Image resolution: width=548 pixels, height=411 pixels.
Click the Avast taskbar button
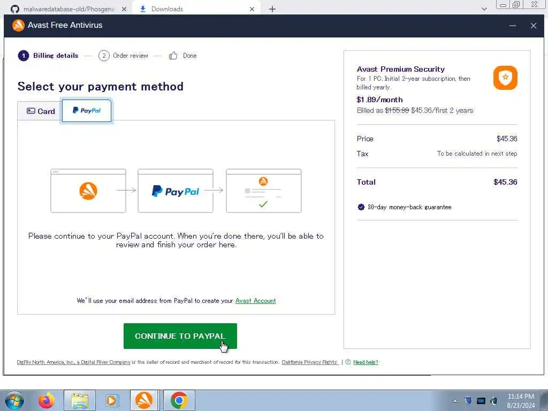pyautogui.click(x=144, y=400)
